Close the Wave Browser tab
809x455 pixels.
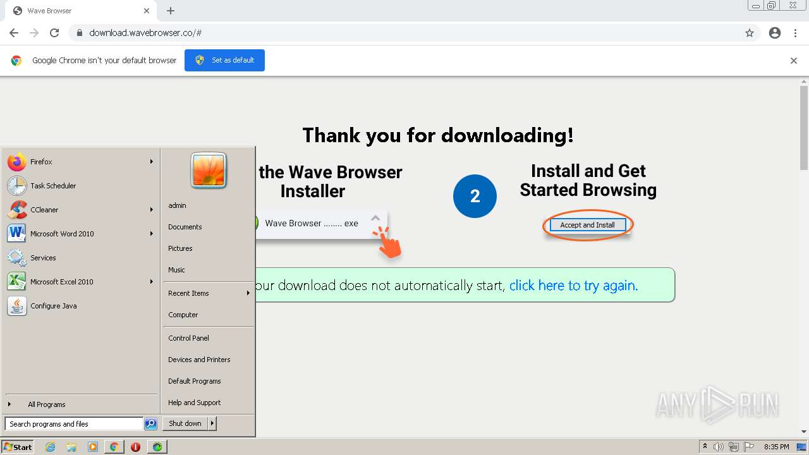147,11
